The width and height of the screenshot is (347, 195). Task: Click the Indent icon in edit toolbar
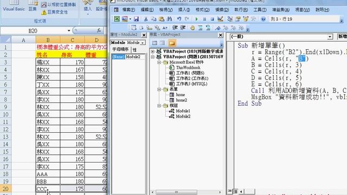click(175, 28)
